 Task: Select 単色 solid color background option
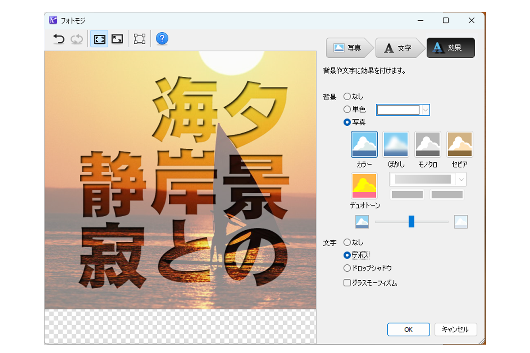pos(347,109)
